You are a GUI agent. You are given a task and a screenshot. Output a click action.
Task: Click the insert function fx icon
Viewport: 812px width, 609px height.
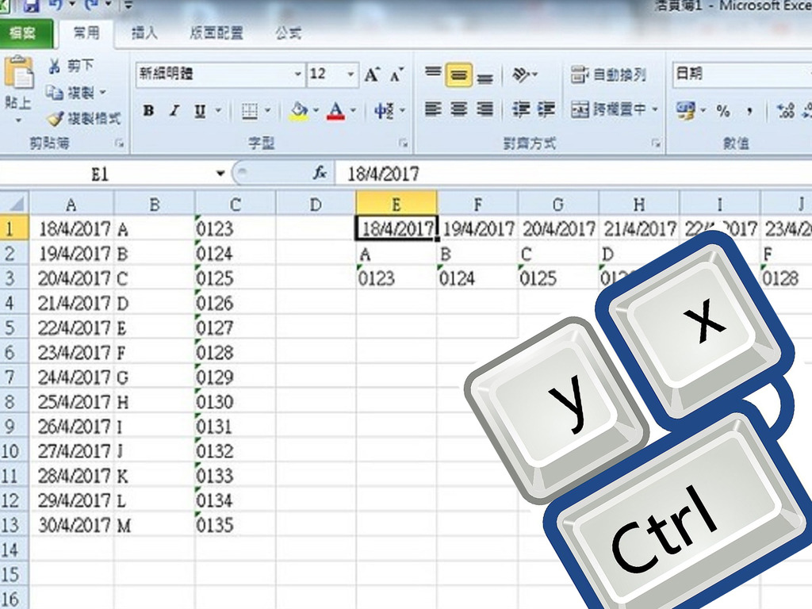pos(320,173)
